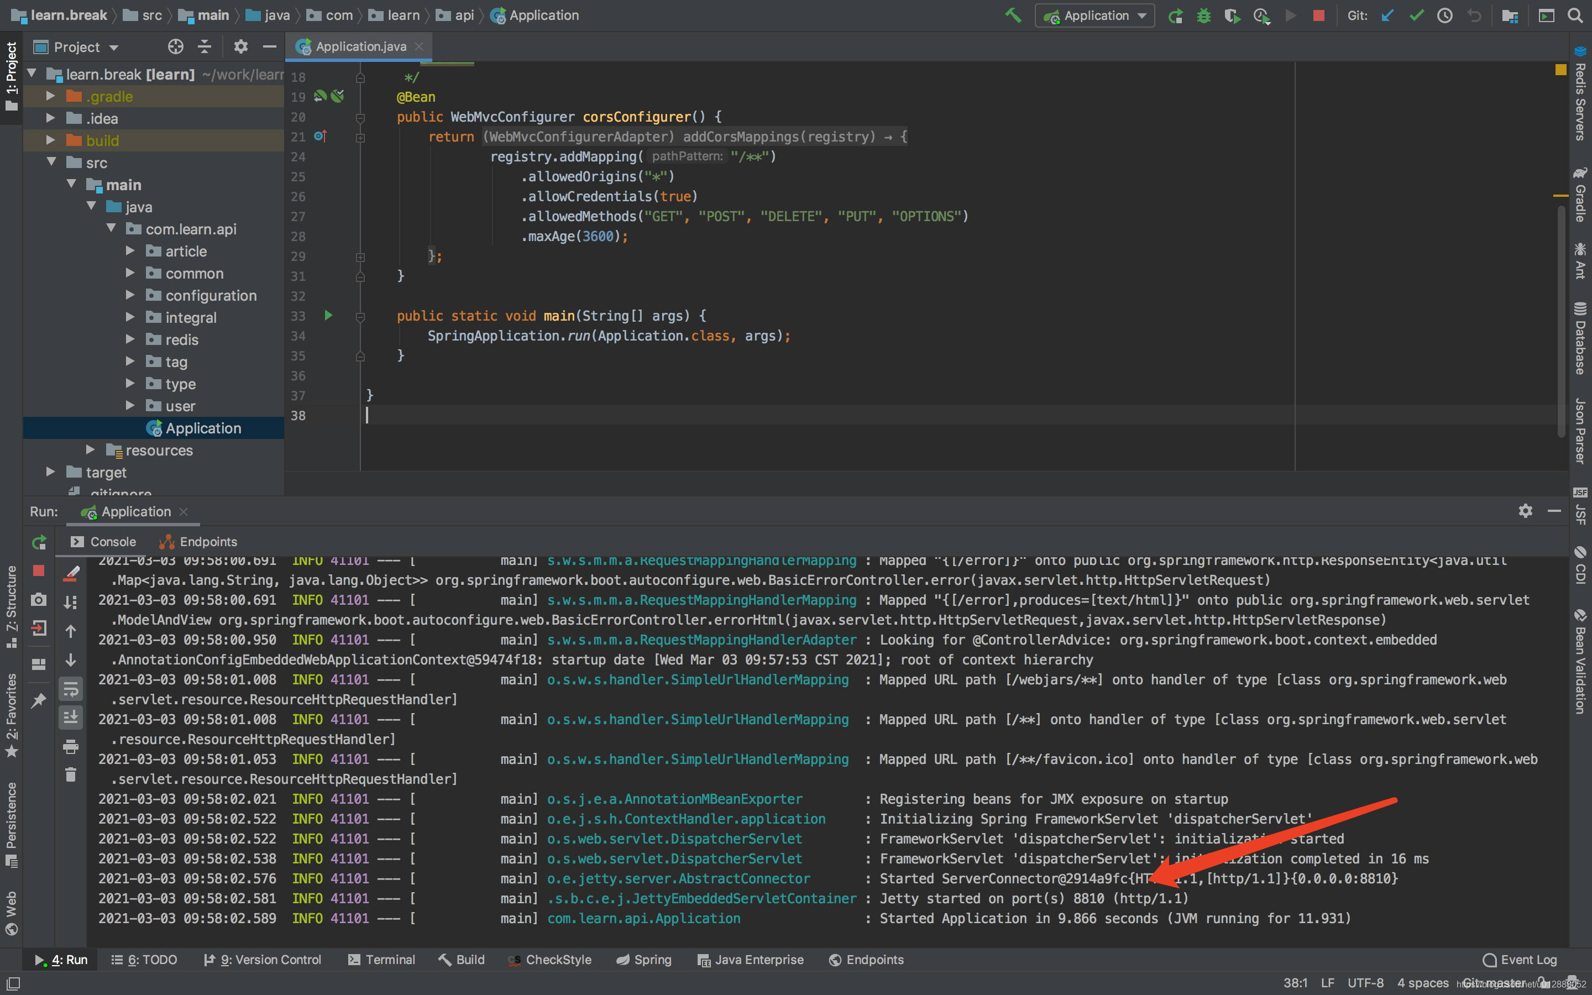Click the run gutter icon beside main method

pos(328,316)
